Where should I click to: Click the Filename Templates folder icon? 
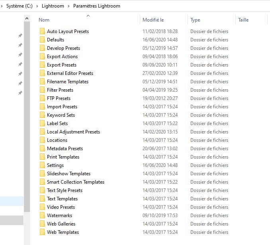pos(42,82)
